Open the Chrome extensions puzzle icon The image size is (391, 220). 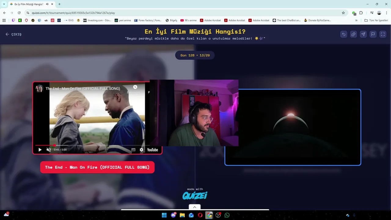(361, 13)
